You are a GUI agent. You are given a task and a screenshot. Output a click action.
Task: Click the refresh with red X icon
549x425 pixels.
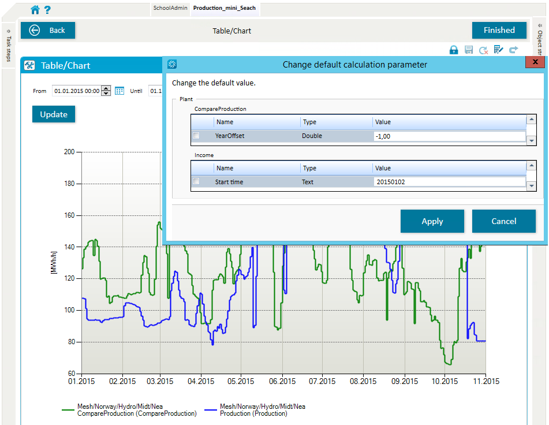[x=484, y=50]
